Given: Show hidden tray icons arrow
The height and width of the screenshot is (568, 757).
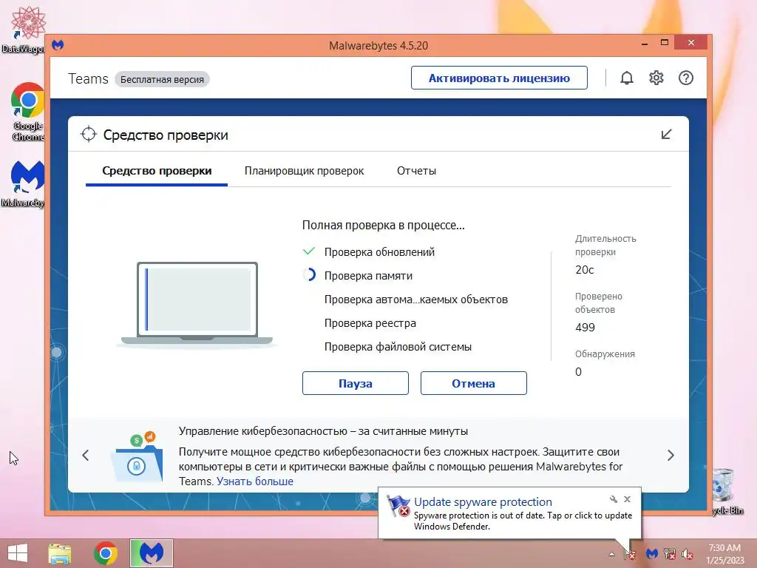Looking at the screenshot, I should click(611, 554).
